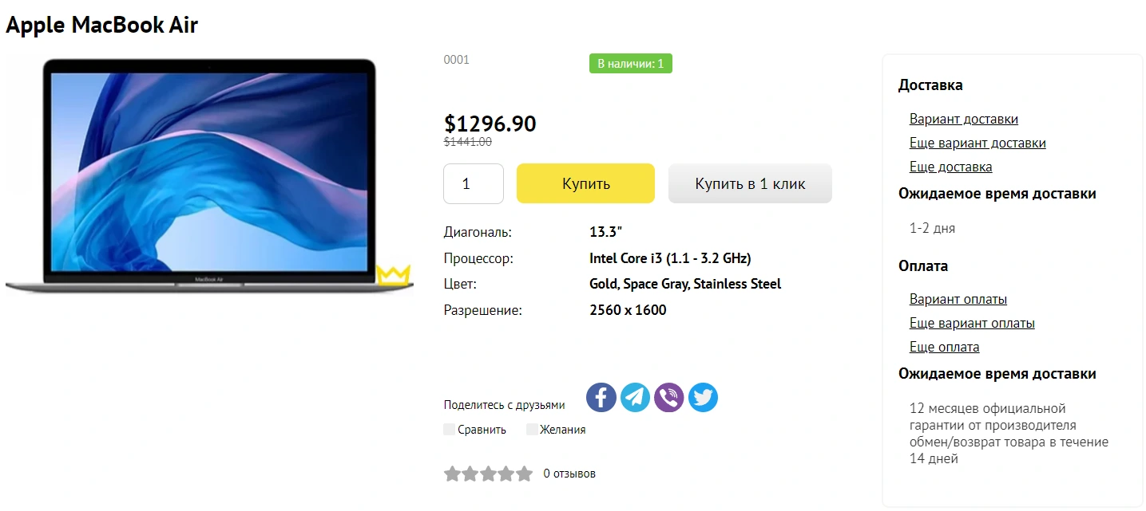1146x511 pixels.
Task: Open the Еще оплата link
Action: click(945, 348)
